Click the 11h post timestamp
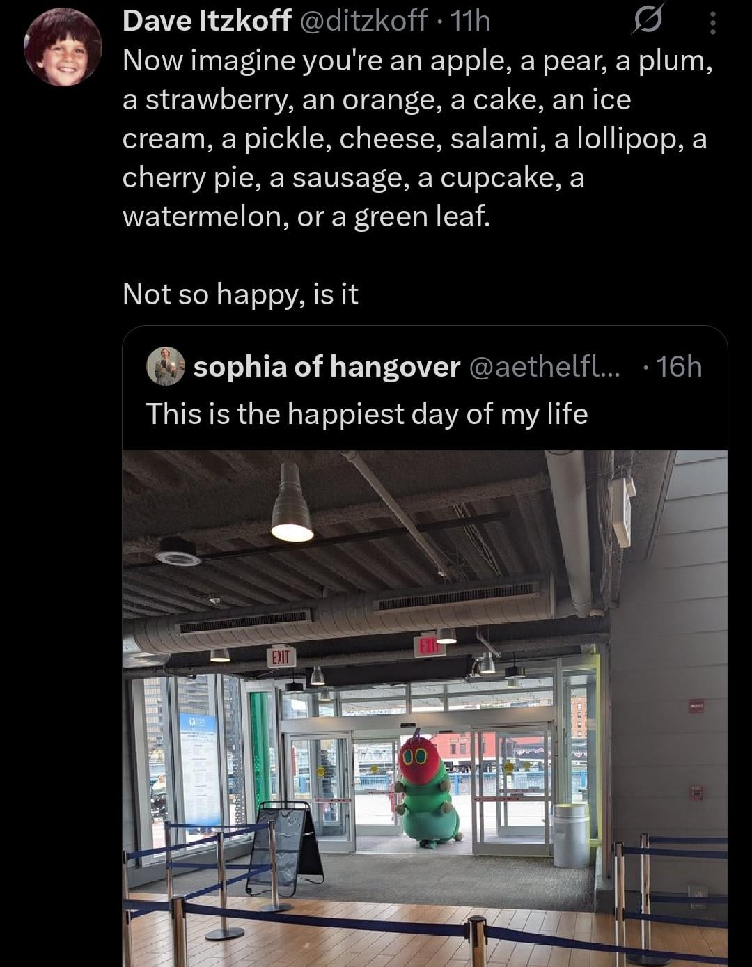 point(471,22)
